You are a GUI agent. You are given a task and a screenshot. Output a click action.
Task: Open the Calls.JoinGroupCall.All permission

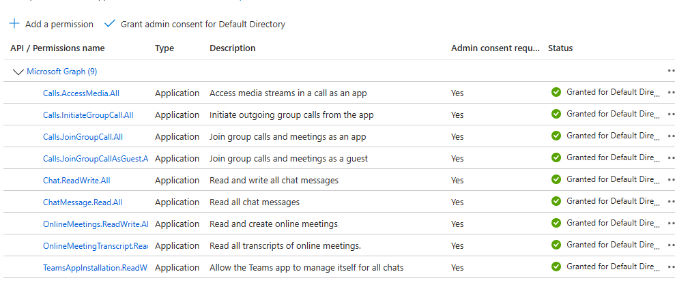(x=83, y=136)
